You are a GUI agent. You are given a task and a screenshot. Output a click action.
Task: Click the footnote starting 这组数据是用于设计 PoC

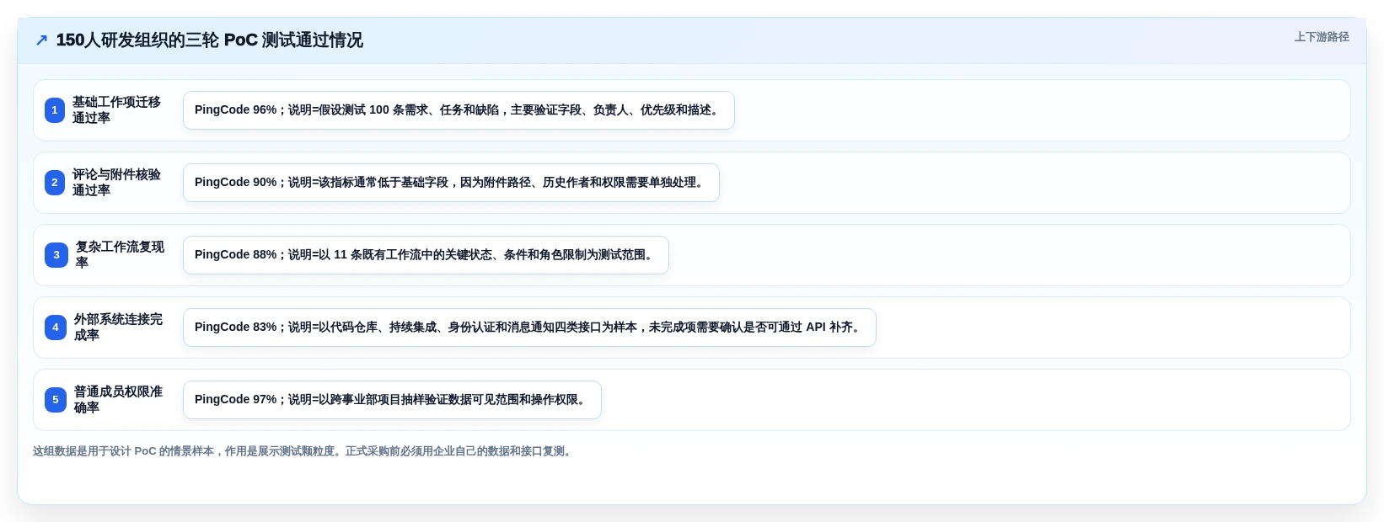pyautogui.click(x=303, y=451)
